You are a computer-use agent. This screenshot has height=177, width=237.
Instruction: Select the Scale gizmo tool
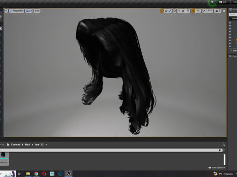pyautogui.click(x=170, y=11)
